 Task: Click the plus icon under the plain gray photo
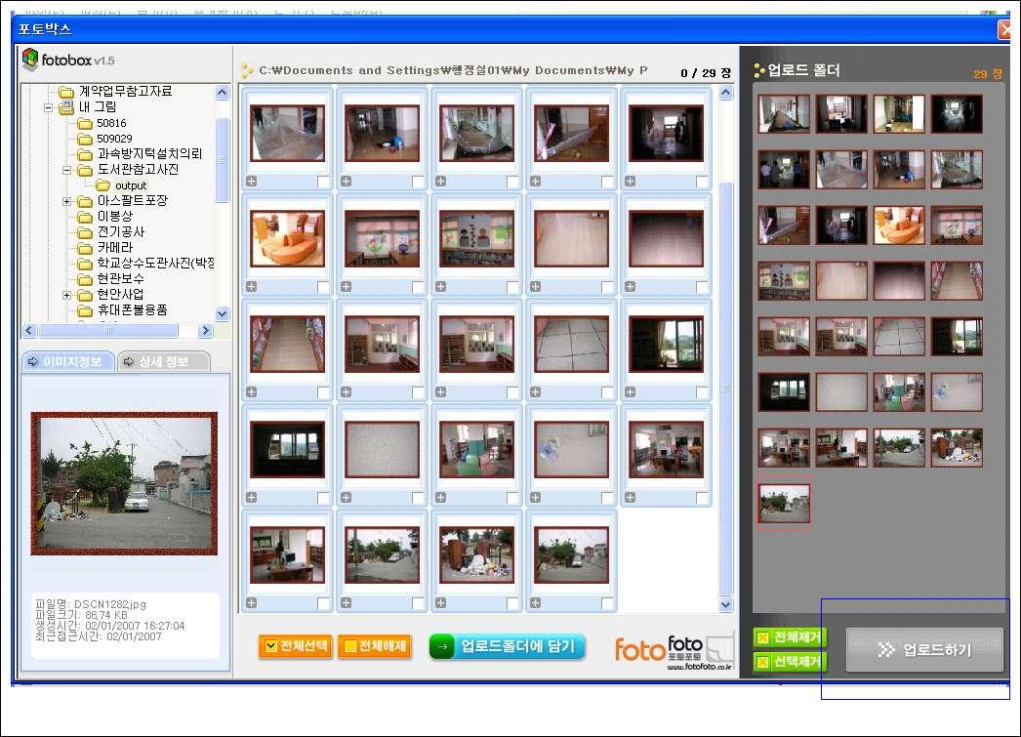pos(346,498)
